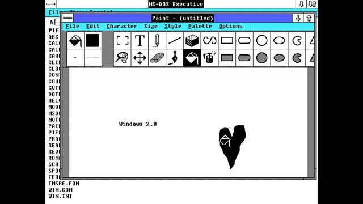
Task: Minimize the Paint window
Action: (298, 18)
